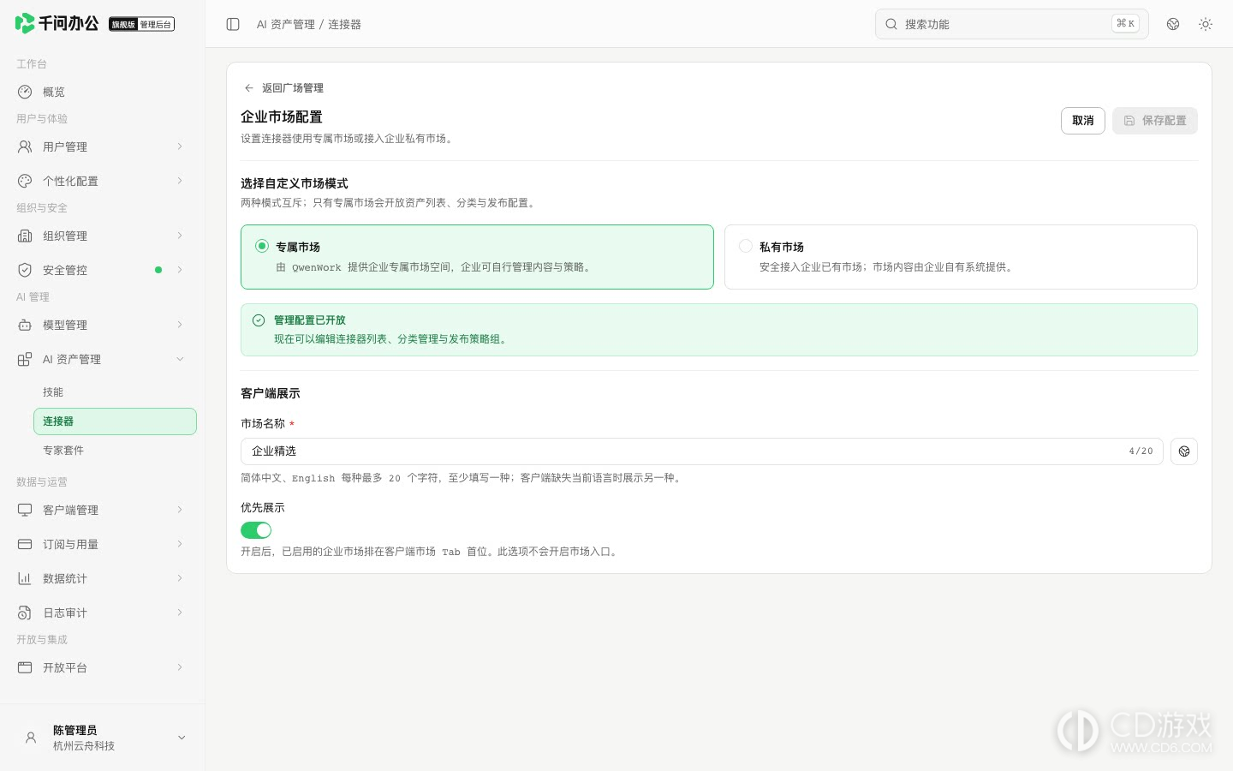Expand the 个性化配置 chevron

click(180, 181)
